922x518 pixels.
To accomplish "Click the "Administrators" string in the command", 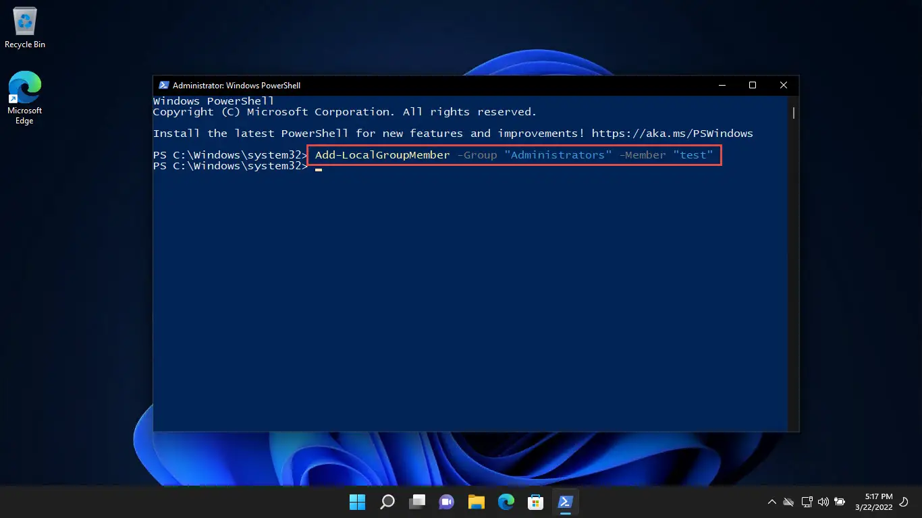I will (558, 155).
